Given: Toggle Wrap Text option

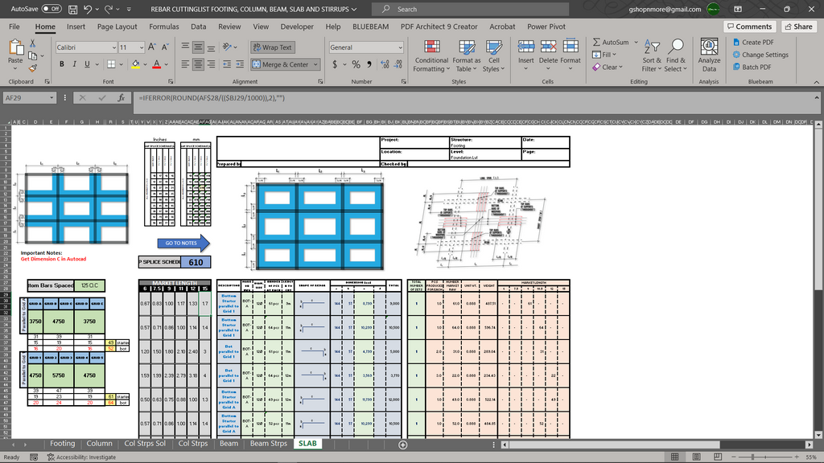Looking at the screenshot, I should point(272,47).
